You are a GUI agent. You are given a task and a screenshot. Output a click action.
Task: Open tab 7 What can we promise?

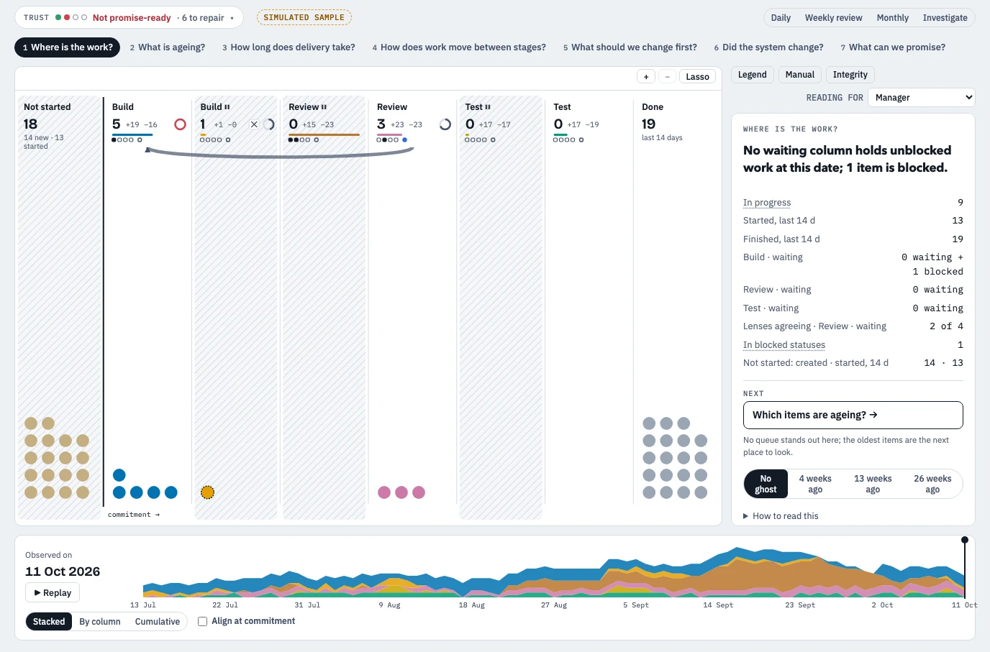(x=893, y=47)
